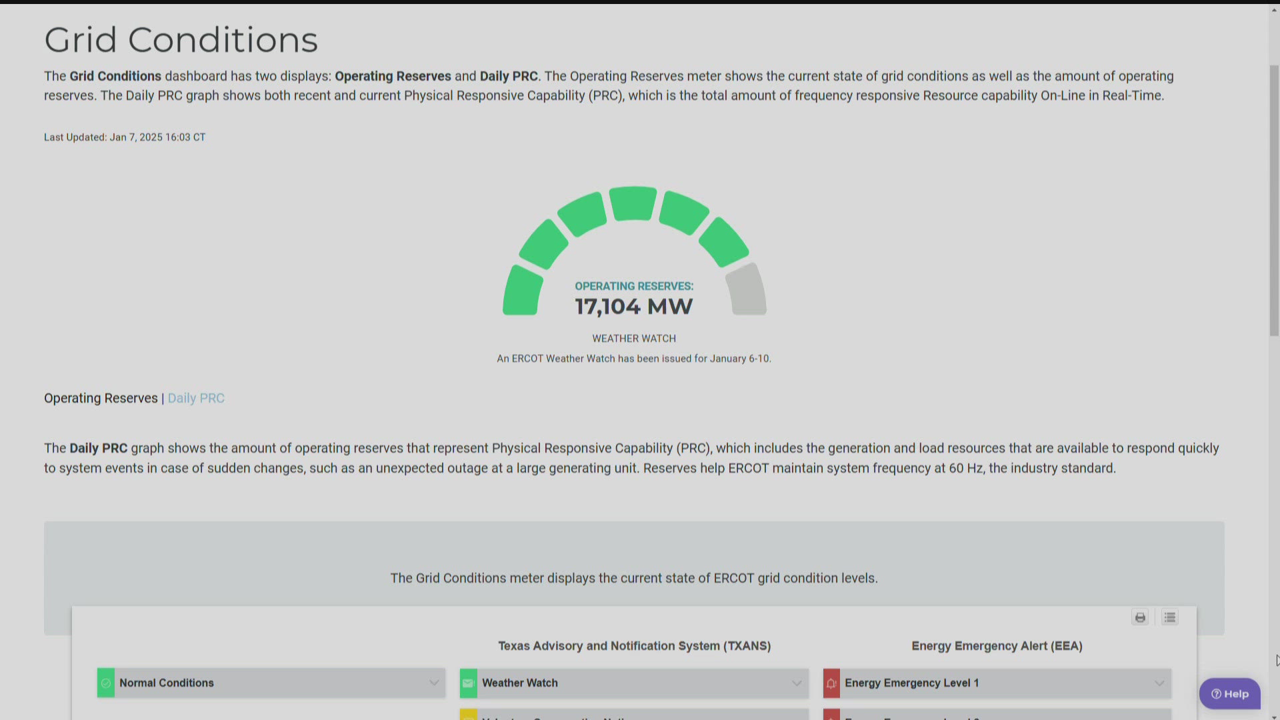Click the WEATHER WATCH status label under the gauge

tap(634, 339)
